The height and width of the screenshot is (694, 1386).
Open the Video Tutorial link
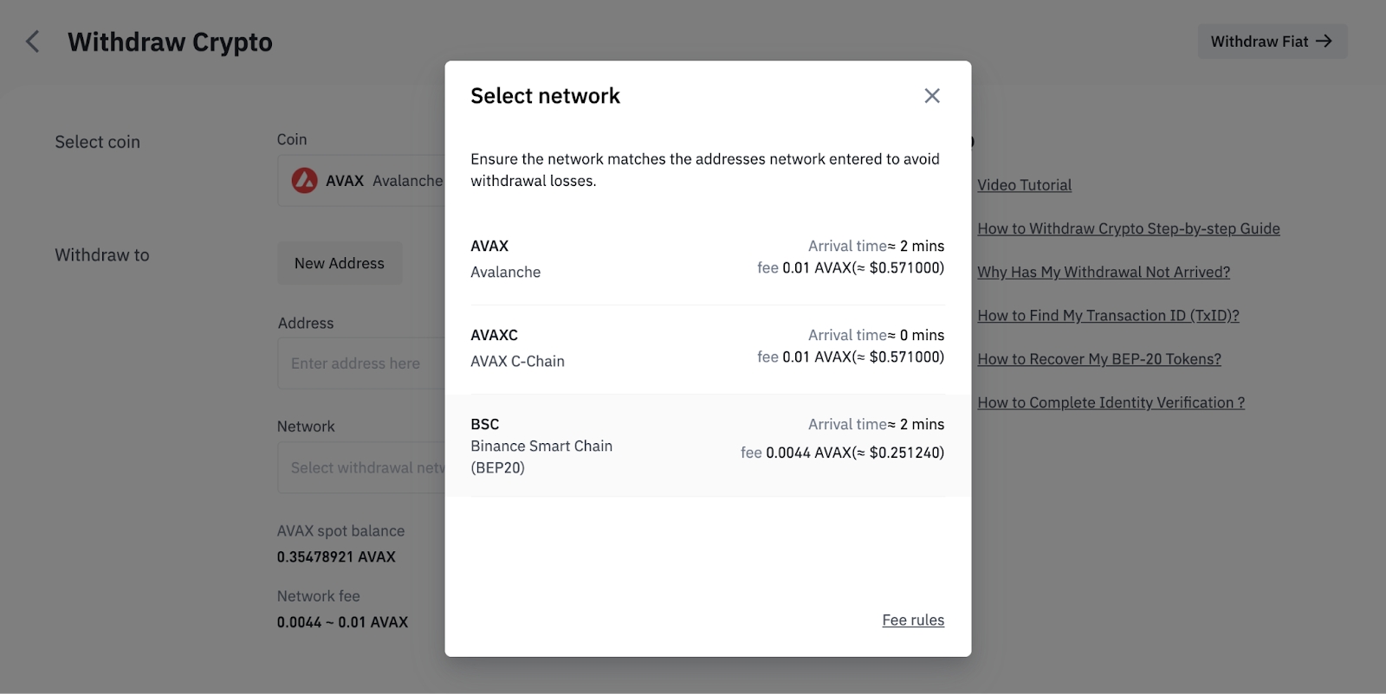1024,185
